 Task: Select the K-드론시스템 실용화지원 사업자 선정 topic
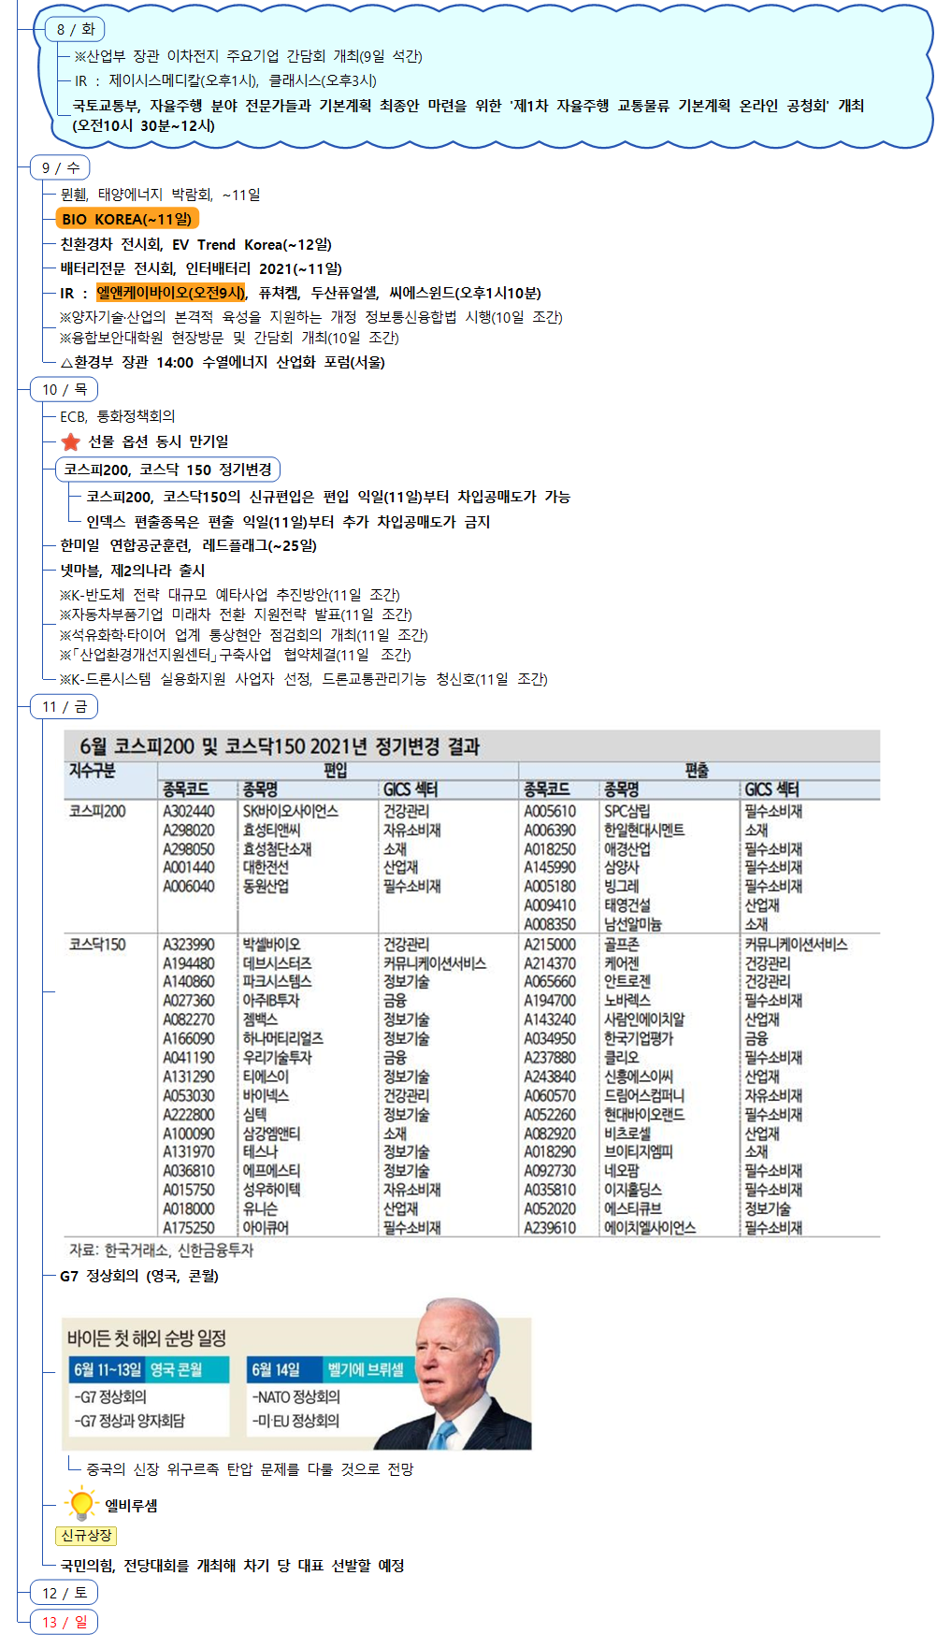tap(303, 679)
